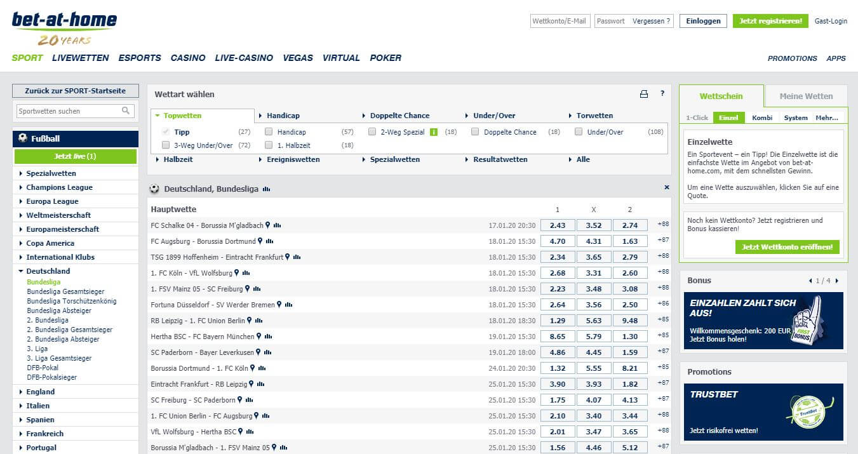Open the TRUSTBET promotion banner
This screenshot has height=454, width=858.
point(763,412)
